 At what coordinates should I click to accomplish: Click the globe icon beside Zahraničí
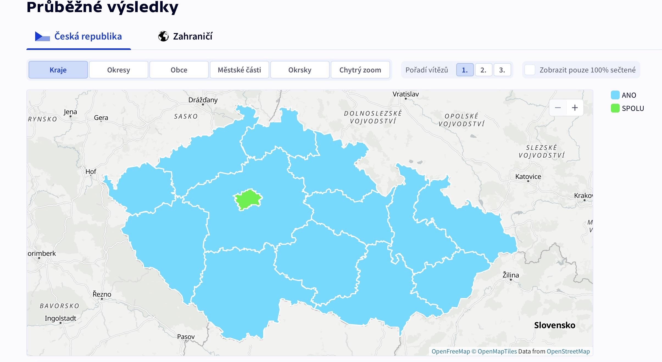pos(163,36)
